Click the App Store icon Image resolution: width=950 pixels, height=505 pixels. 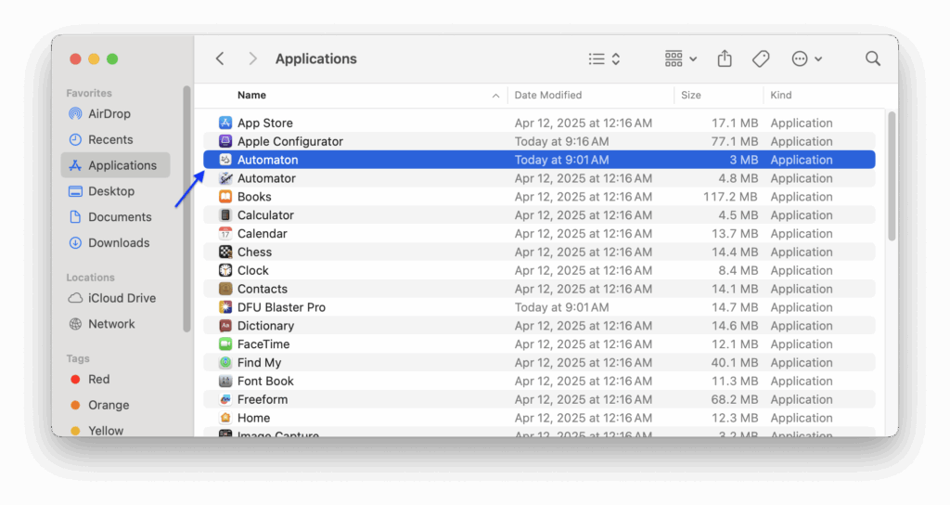click(225, 123)
